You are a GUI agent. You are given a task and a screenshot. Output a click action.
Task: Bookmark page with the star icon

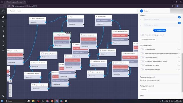tap(173, 6)
